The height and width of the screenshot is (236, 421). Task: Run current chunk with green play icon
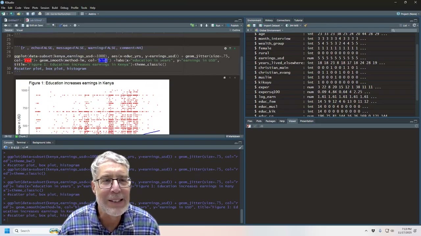(235, 48)
